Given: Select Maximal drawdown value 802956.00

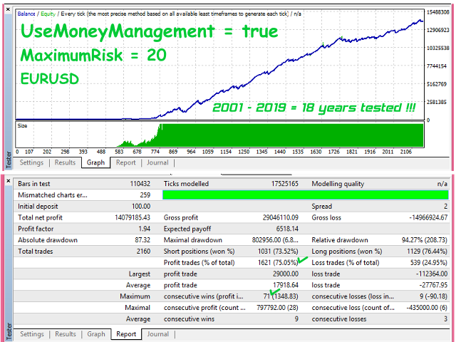Looking at the screenshot, I should point(275,240).
